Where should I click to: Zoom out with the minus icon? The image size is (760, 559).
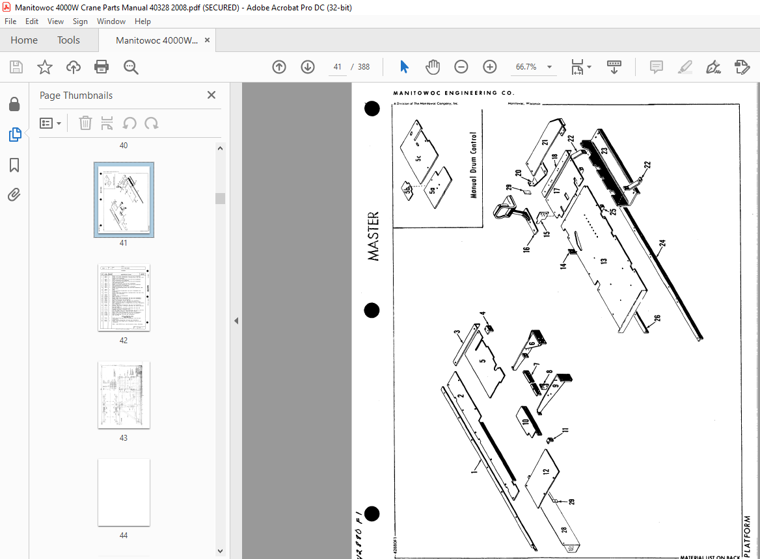[x=461, y=67]
